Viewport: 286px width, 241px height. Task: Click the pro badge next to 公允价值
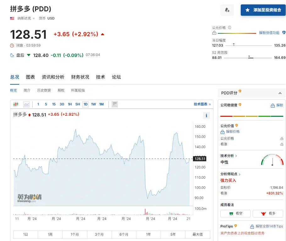[237, 125]
